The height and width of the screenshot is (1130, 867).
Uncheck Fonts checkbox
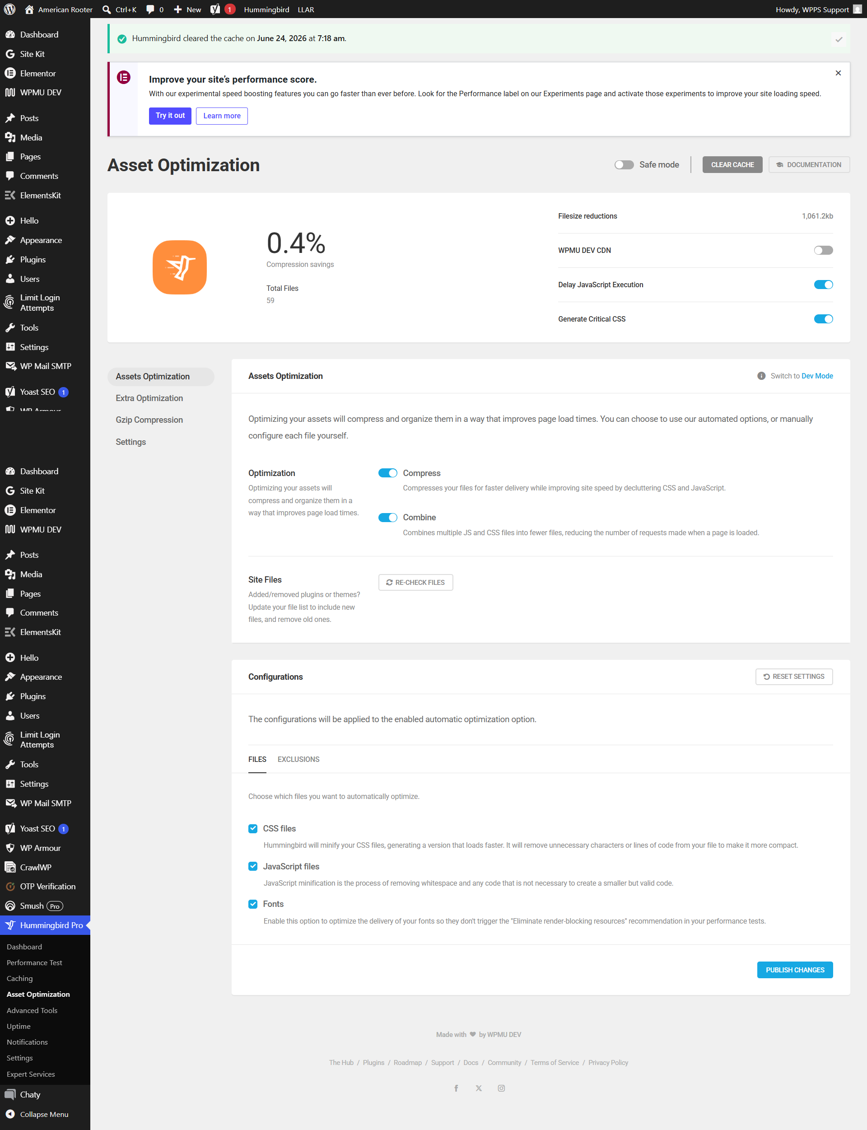[253, 904]
